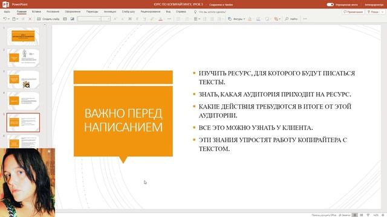Click 'Сохранено в Yandex' status in title bar

point(221,5)
